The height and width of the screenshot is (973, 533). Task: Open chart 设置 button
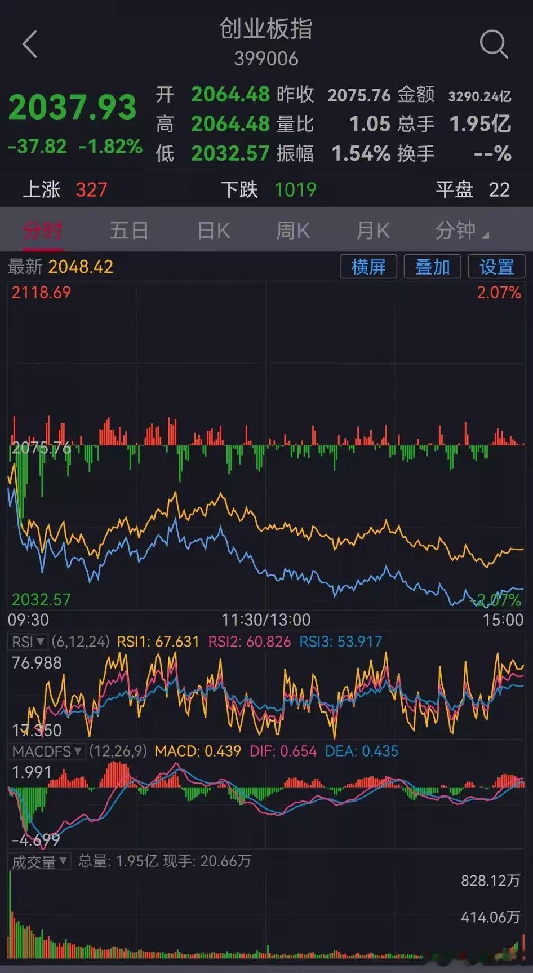(496, 266)
